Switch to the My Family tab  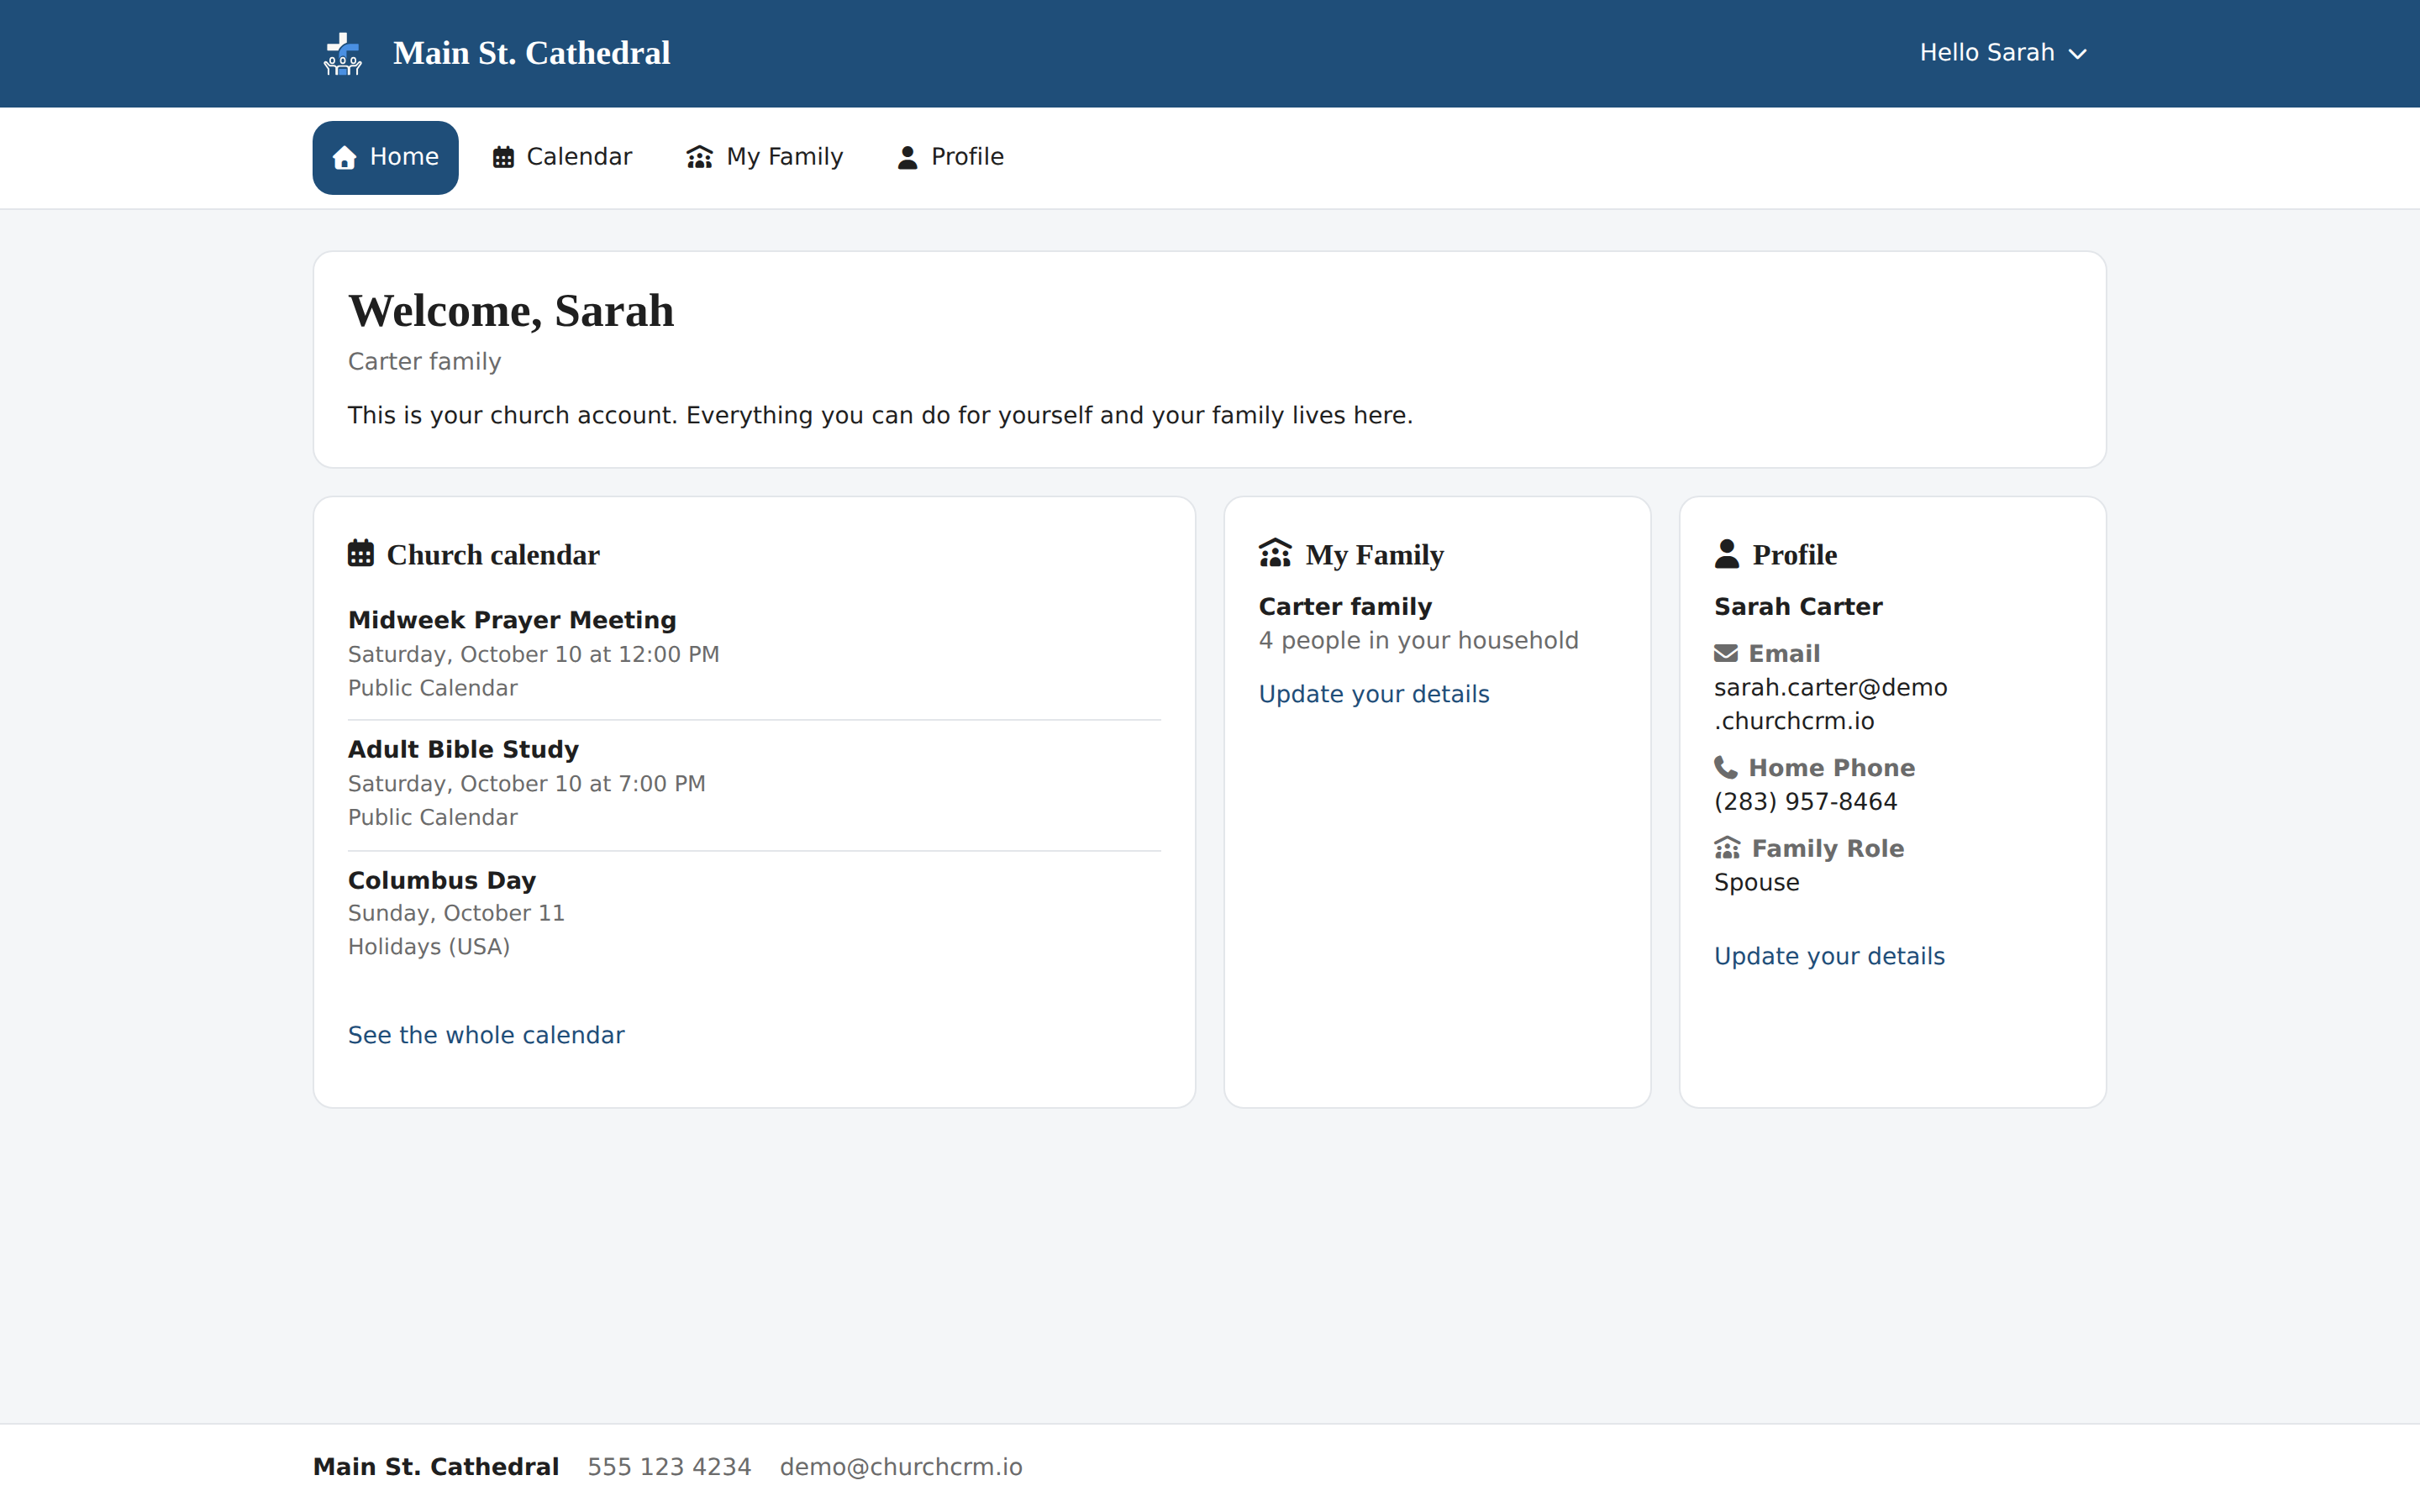(x=765, y=157)
